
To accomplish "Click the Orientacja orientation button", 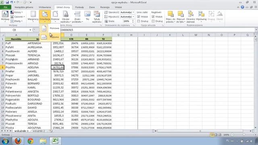I will [45, 17].
